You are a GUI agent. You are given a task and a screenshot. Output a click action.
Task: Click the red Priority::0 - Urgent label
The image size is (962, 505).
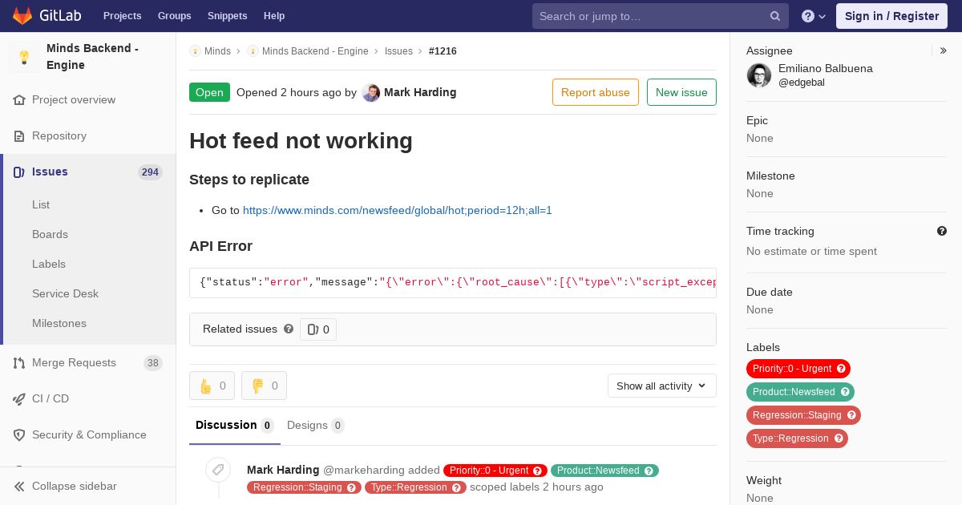point(798,369)
